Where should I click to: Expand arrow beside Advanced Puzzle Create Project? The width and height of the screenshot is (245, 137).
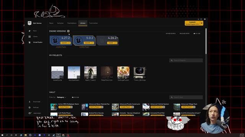tap(133, 107)
